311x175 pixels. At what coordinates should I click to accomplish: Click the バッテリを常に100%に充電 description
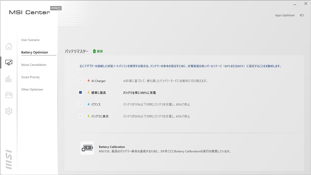(x=139, y=93)
